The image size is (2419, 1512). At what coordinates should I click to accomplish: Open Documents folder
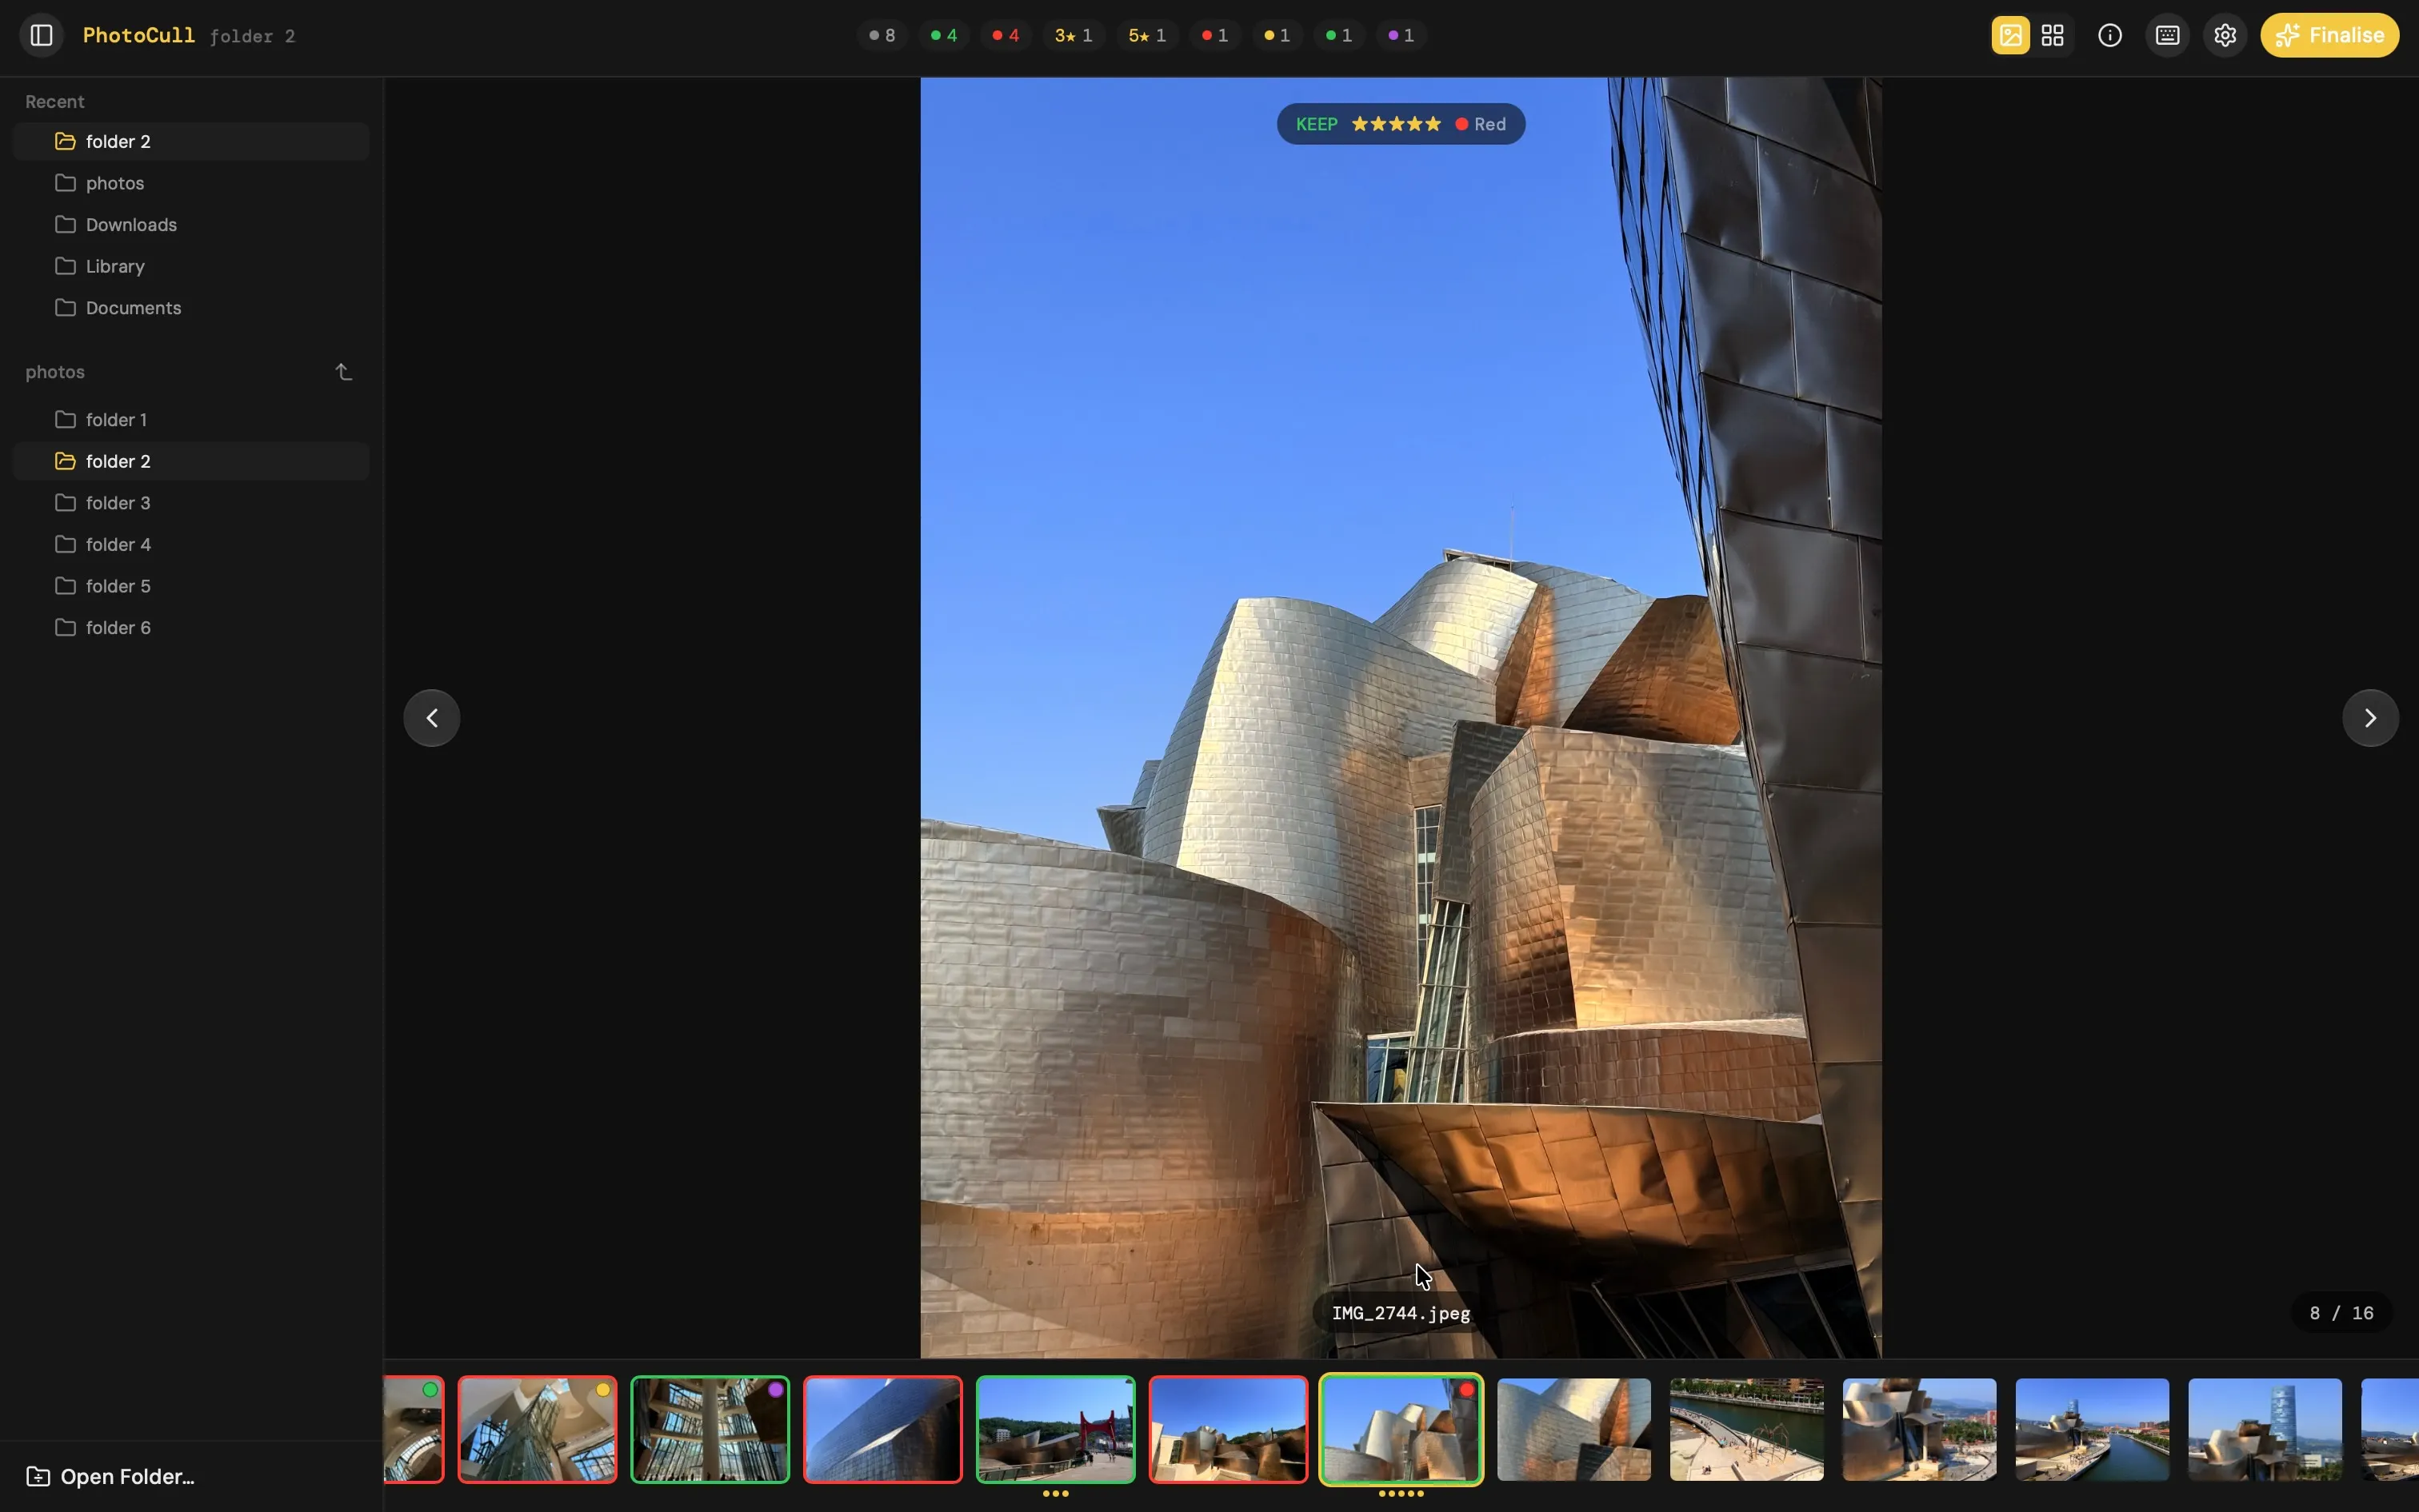click(191, 307)
